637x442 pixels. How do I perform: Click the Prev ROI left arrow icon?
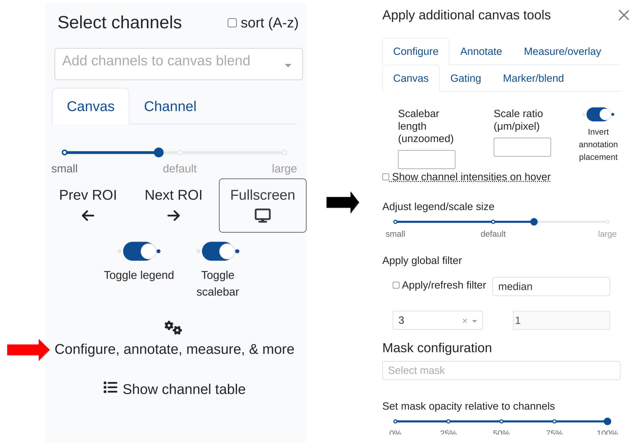tap(88, 216)
